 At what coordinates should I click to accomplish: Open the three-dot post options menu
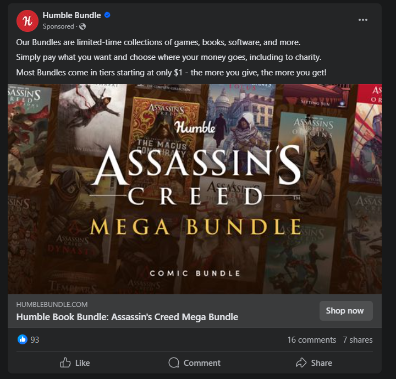click(x=362, y=20)
